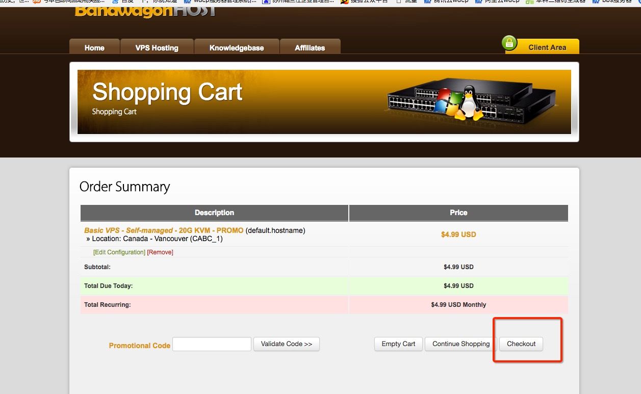The height and width of the screenshot is (394, 641).
Task: Switch to the Affiliates tab
Action: [x=310, y=47]
